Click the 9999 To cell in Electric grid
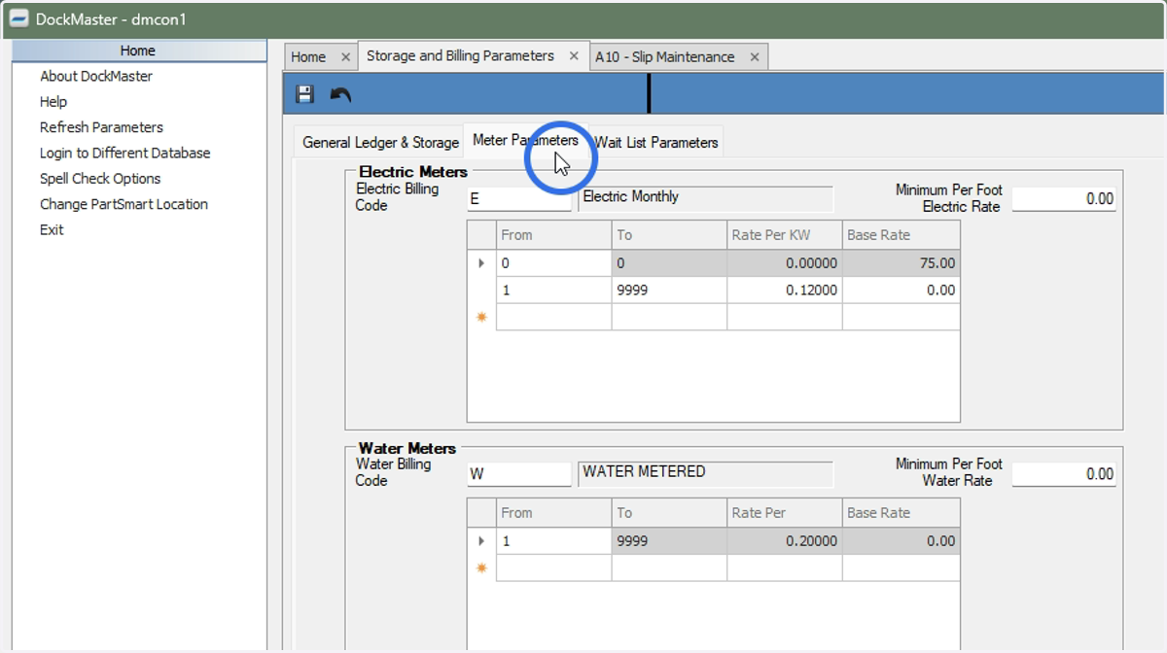This screenshot has height=653, width=1167. (669, 291)
